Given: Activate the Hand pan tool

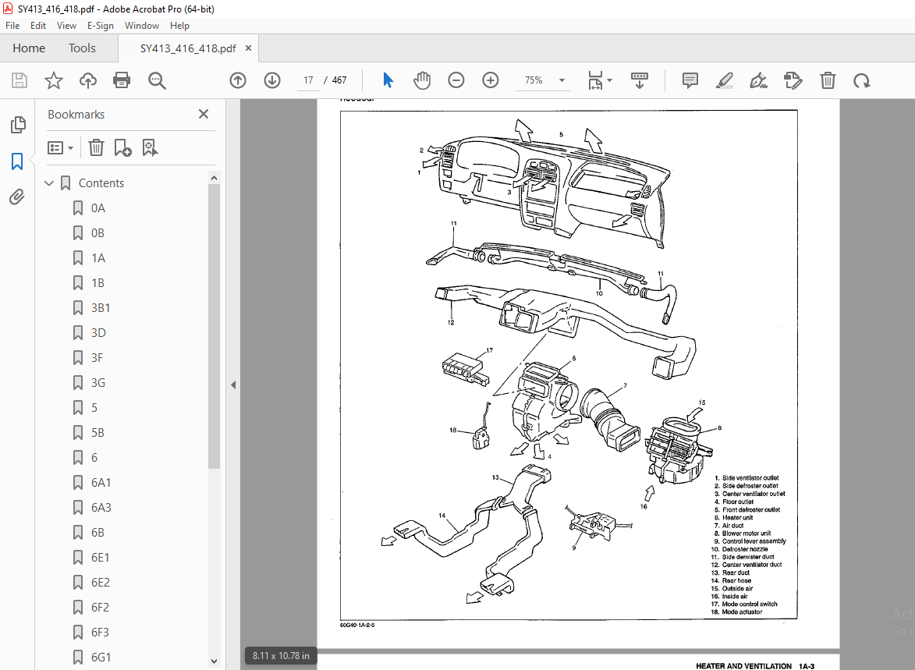Looking at the screenshot, I should [422, 80].
